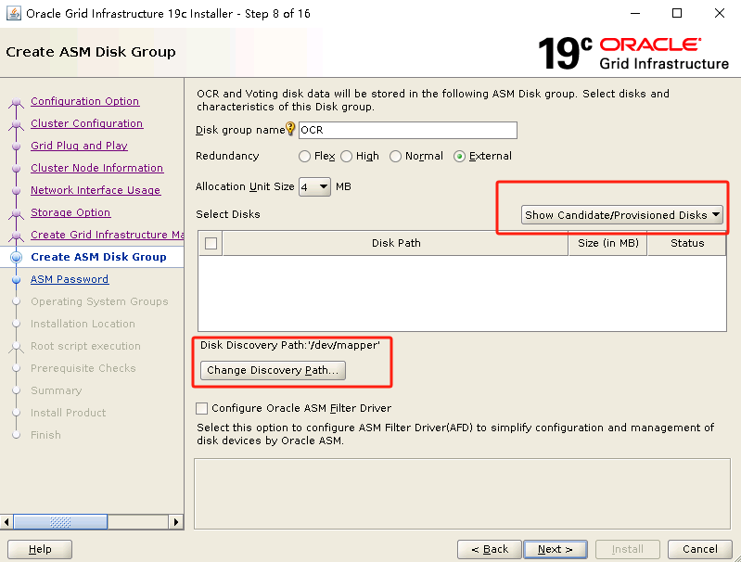Image resolution: width=741 pixels, height=562 pixels.
Task: Click sidebar horizontal scrollbar right arrow
Action: pyautogui.click(x=176, y=522)
